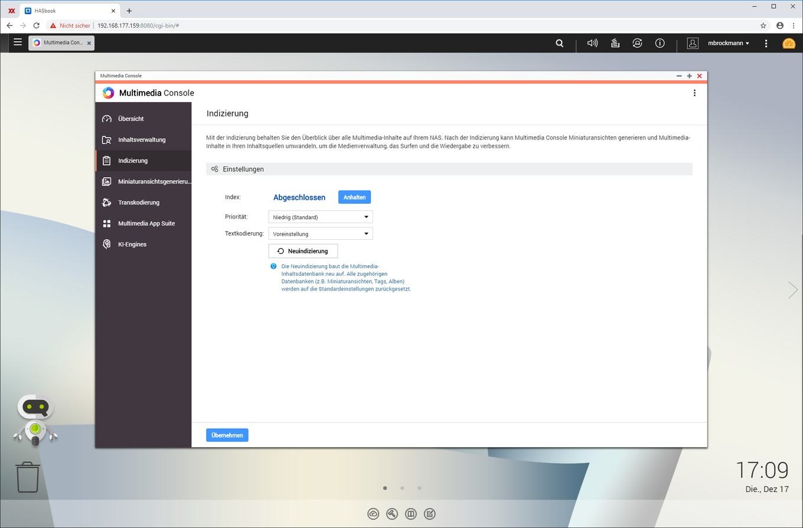Go back in the browser
The height and width of the screenshot is (528, 803).
[x=9, y=25]
